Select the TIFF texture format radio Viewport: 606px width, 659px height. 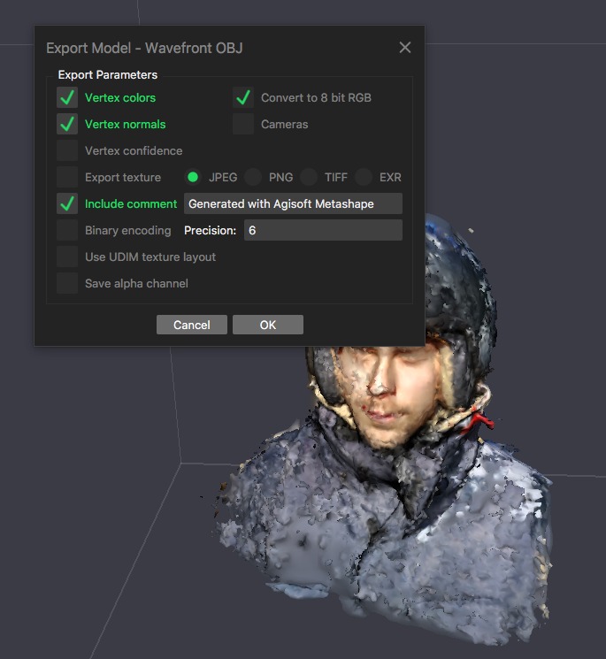tap(309, 177)
